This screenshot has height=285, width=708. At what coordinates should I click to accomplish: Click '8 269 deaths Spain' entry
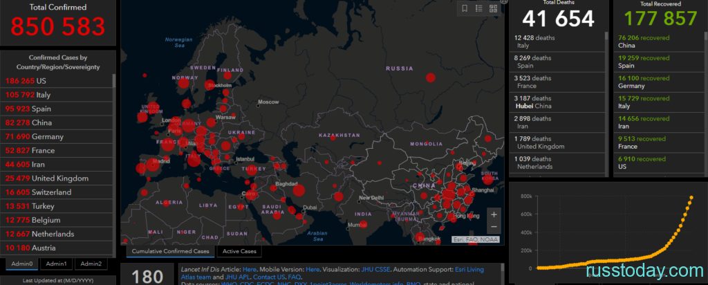click(x=557, y=62)
